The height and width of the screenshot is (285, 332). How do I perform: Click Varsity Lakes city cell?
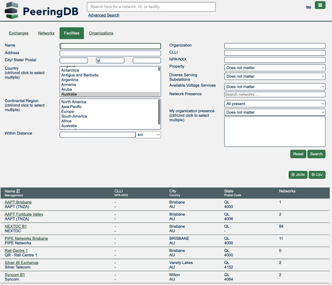181,263
